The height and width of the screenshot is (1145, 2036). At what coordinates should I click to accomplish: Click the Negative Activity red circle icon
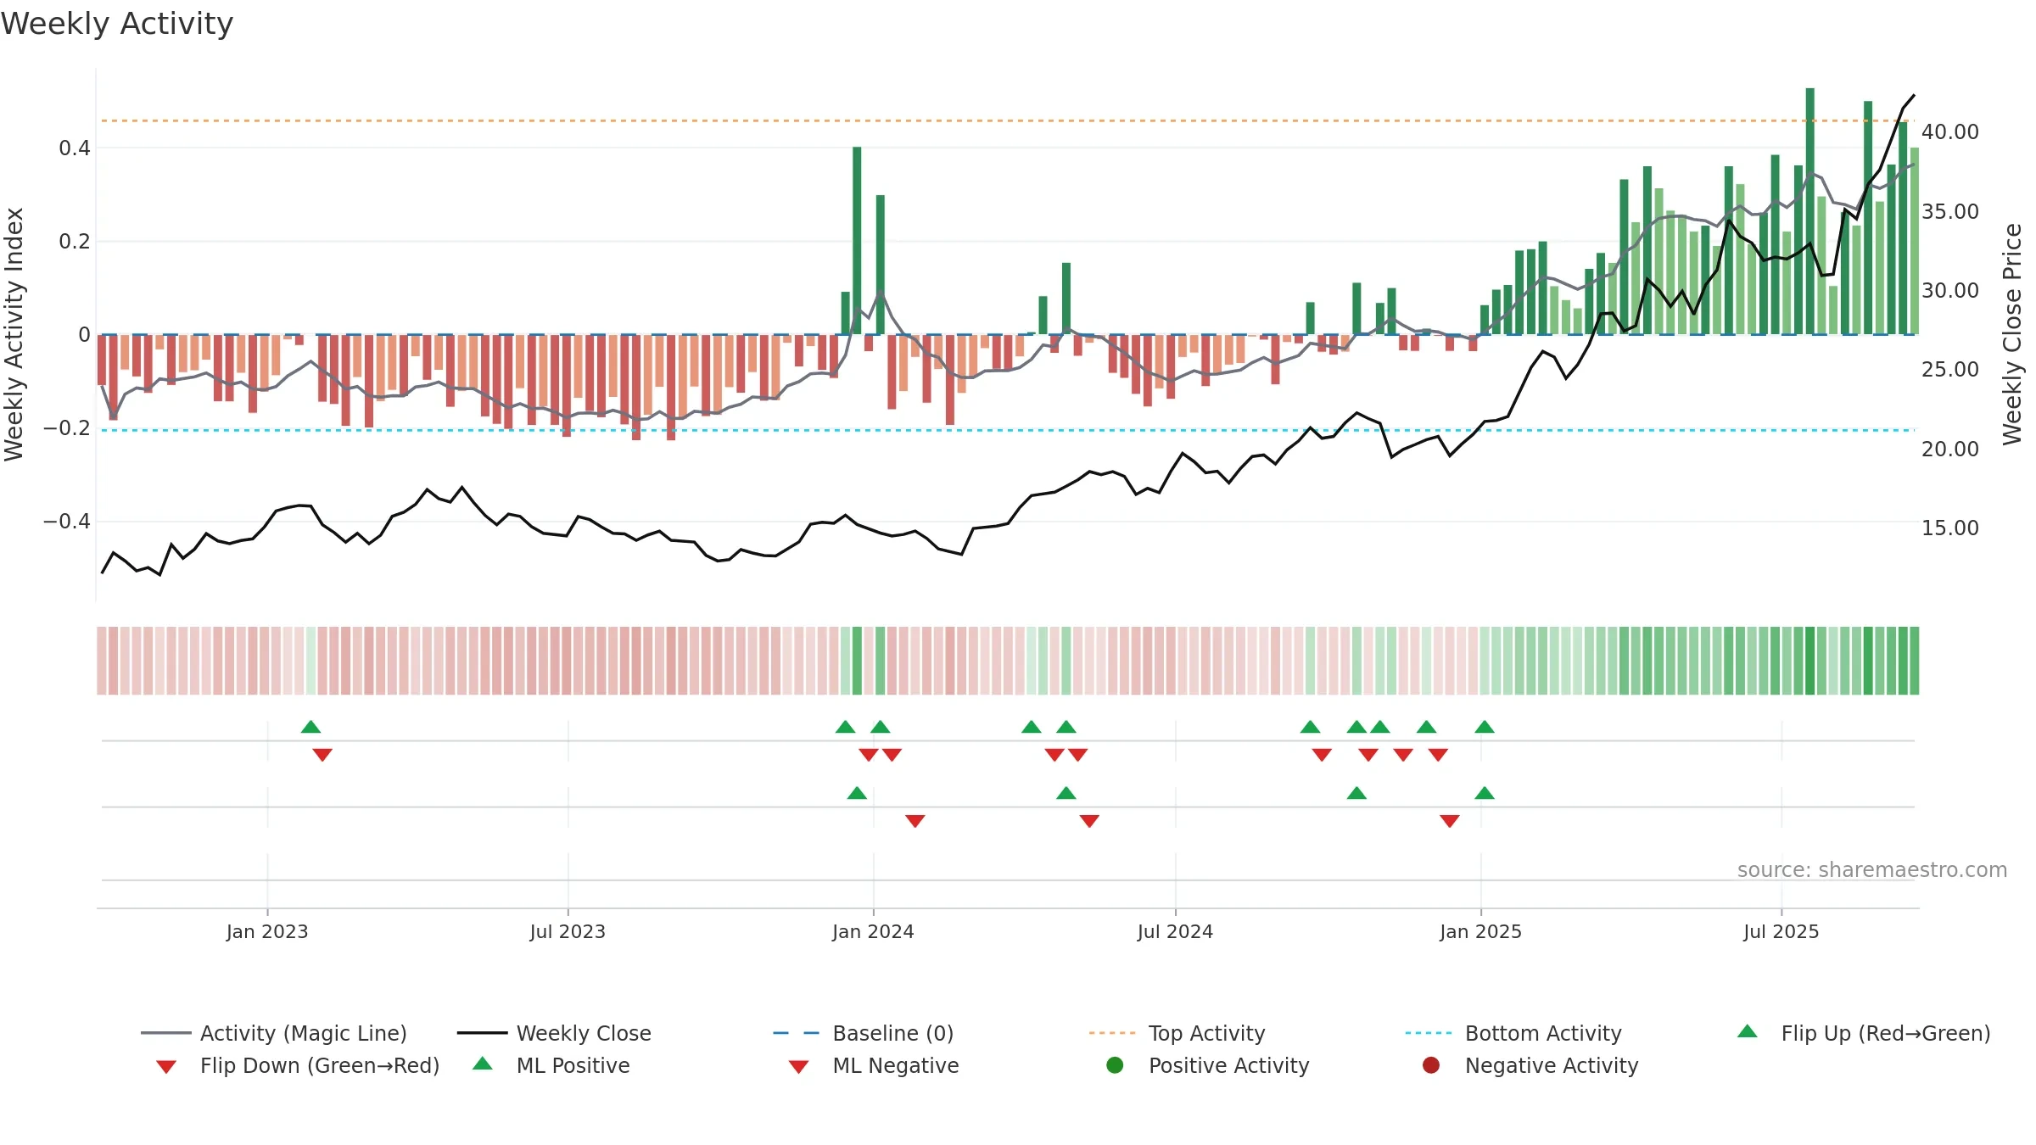(x=1431, y=1064)
